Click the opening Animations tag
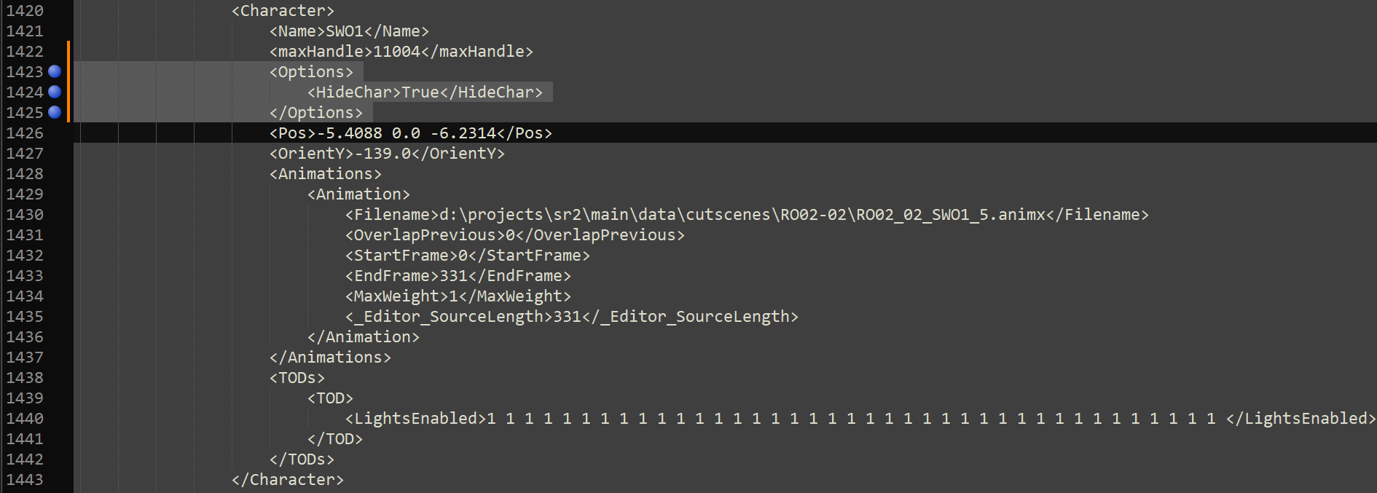This screenshot has width=1377, height=493. point(326,174)
